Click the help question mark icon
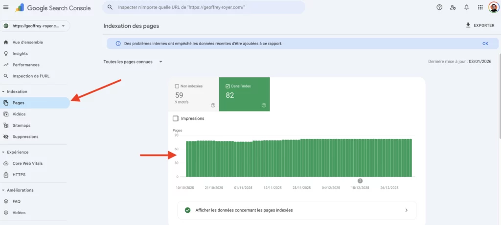 (x=439, y=7)
